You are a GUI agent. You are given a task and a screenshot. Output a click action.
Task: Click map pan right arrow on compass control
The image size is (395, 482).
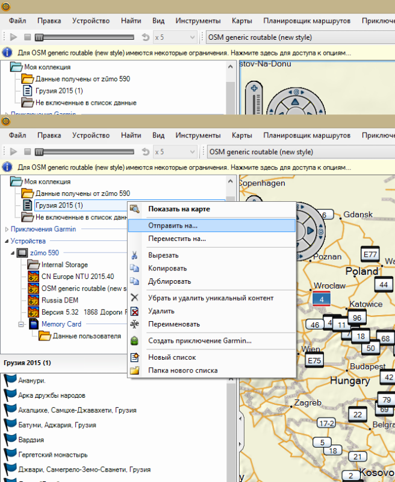click(310, 231)
